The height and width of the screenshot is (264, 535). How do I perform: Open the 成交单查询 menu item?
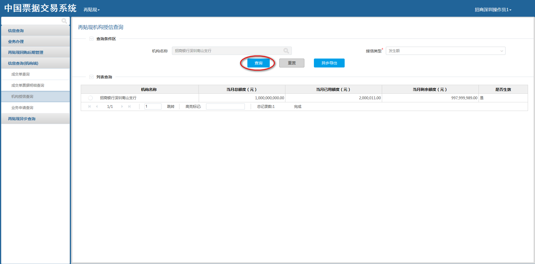[35, 74]
